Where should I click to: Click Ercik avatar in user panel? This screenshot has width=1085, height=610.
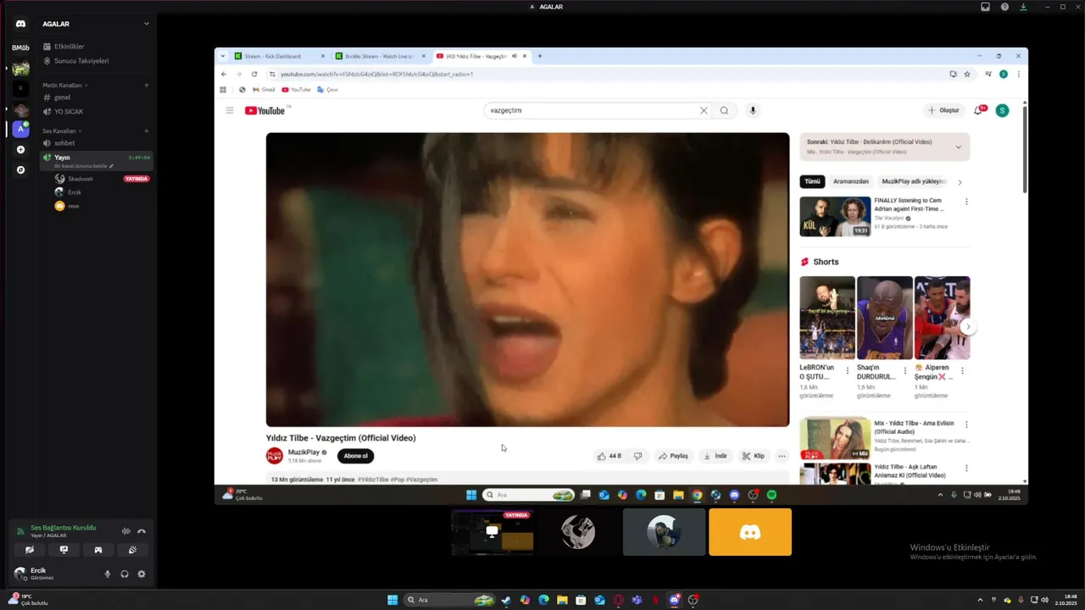tap(20, 574)
